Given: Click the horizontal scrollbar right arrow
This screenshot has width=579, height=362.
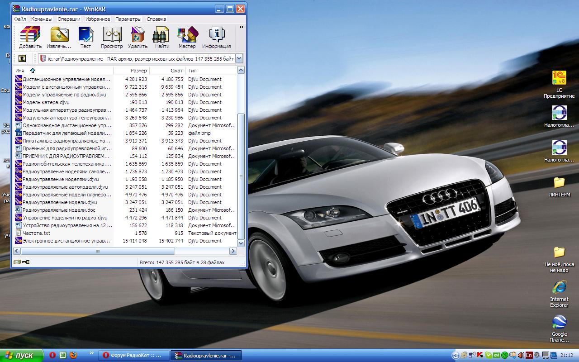Looking at the screenshot, I should pyautogui.click(x=233, y=251).
